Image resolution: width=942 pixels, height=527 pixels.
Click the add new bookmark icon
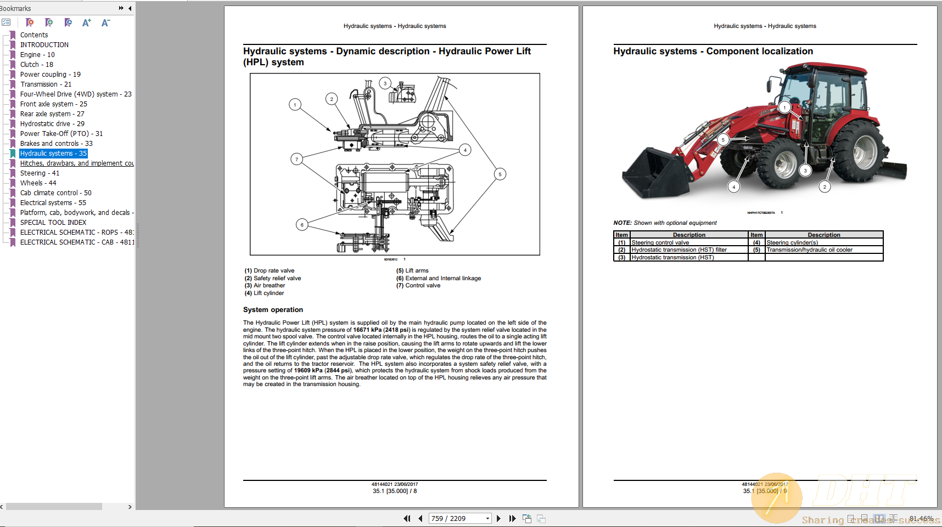49,22
